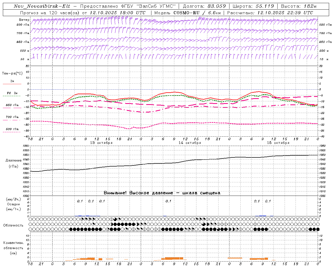Click the (км) unit label under облачность
Image resolution: width=333 pixels, height=266 pixels.
[x=14, y=253]
